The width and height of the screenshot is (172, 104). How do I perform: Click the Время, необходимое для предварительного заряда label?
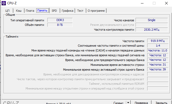pyautogui.click(x=105, y=60)
